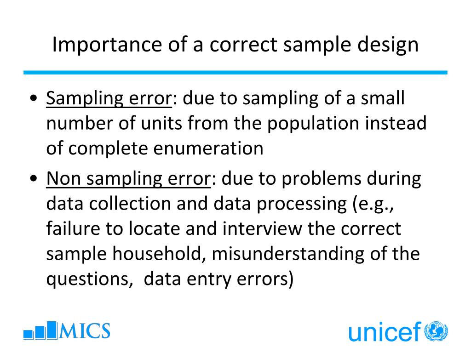Click the UNICEF globe emblem icon
Viewport: 471px width, 353px height.
pyautogui.click(x=436, y=331)
